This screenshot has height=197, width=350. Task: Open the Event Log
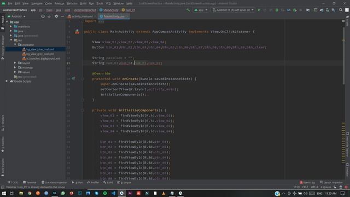coord(307,182)
